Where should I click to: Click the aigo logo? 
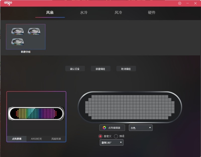(8, 3)
